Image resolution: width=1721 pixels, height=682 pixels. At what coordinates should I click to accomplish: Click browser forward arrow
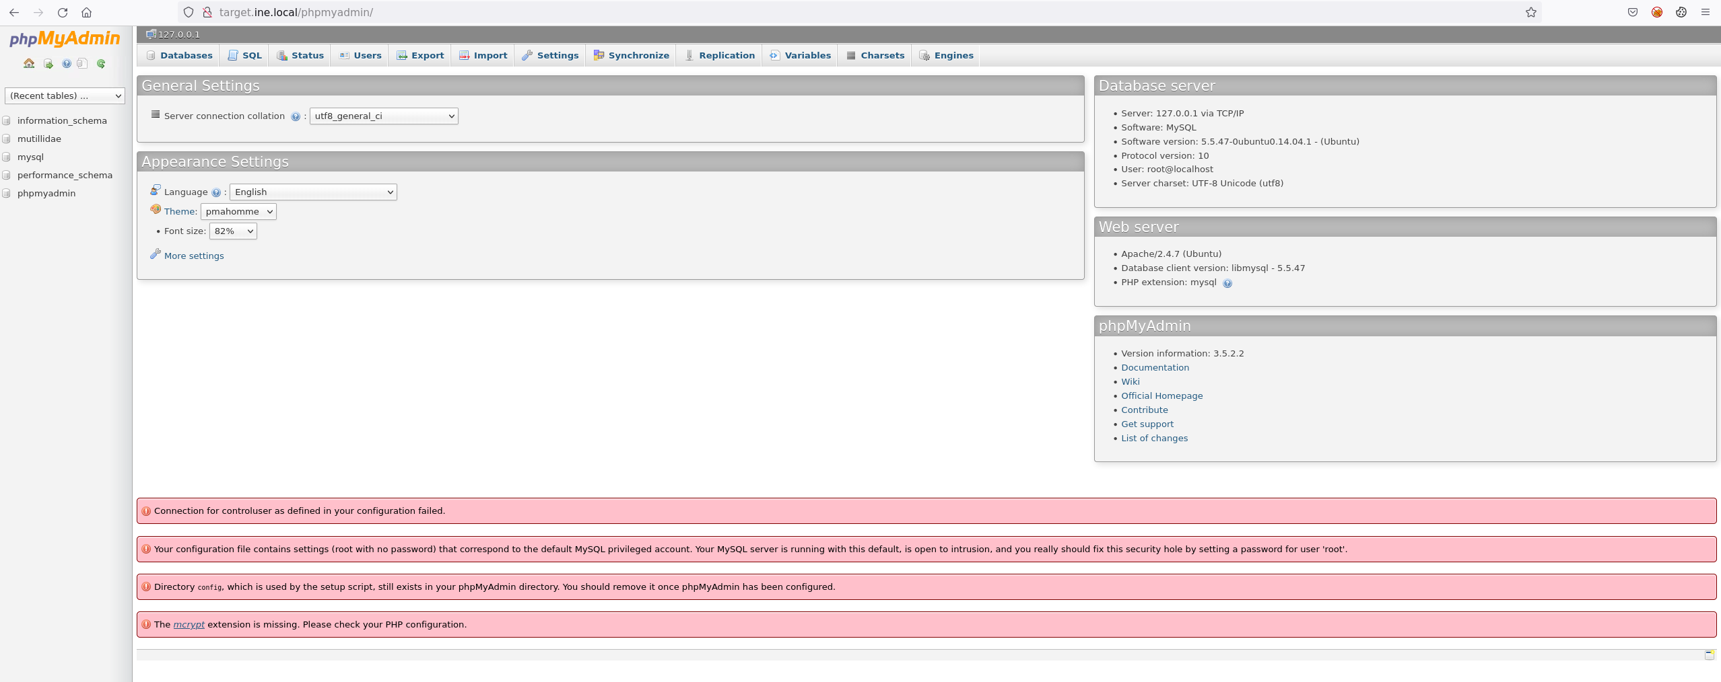(x=38, y=12)
